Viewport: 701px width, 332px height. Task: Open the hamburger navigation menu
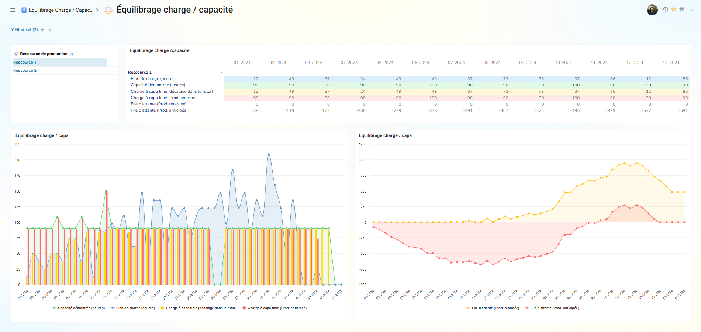pos(13,10)
